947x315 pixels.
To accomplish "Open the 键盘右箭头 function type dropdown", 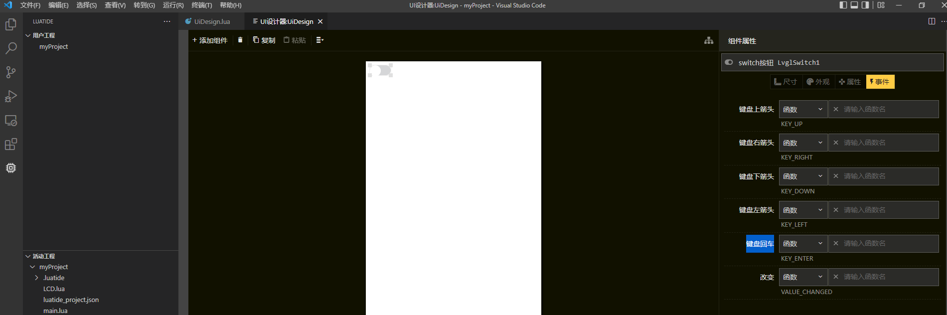I will click(803, 143).
